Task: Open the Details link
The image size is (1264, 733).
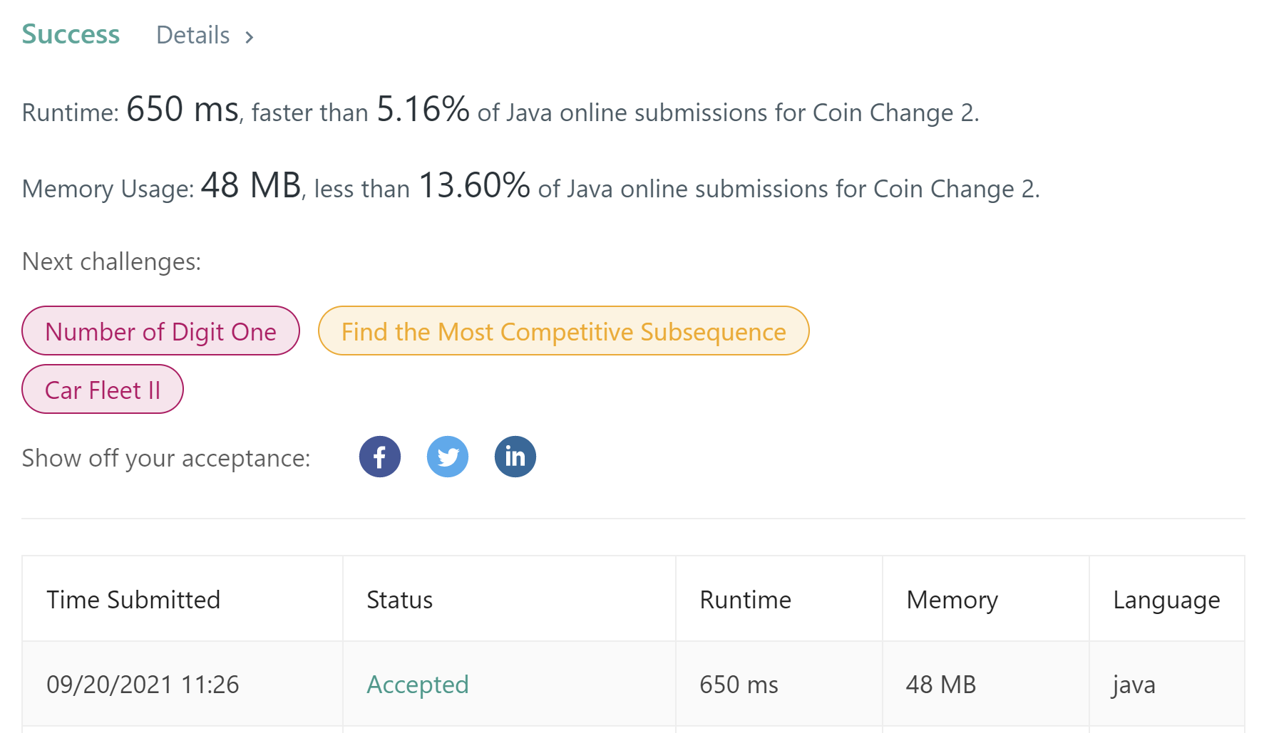Action: 193,36
